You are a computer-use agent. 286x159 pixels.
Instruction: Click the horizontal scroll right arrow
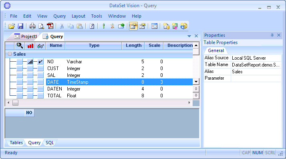189,103
